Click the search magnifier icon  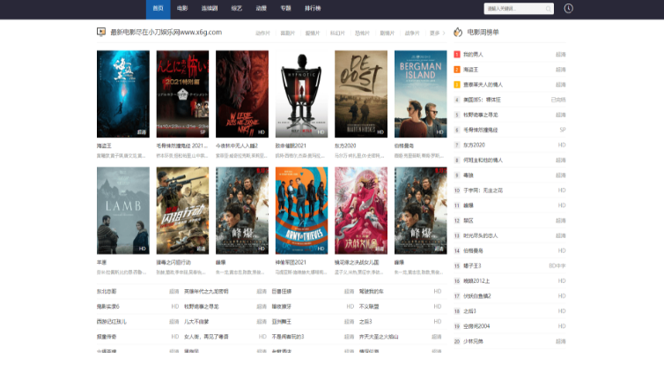click(x=549, y=9)
